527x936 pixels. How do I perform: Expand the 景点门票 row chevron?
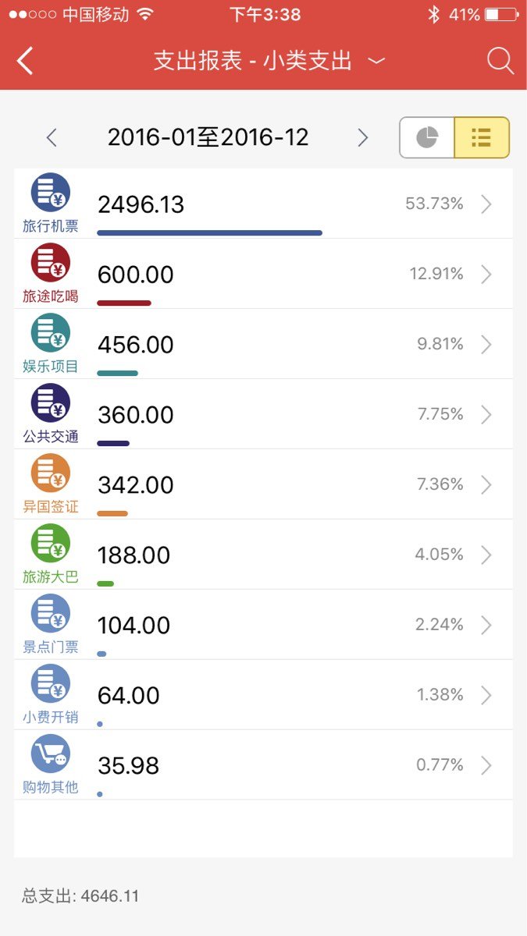pyautogui.click(x=486, y=625)
